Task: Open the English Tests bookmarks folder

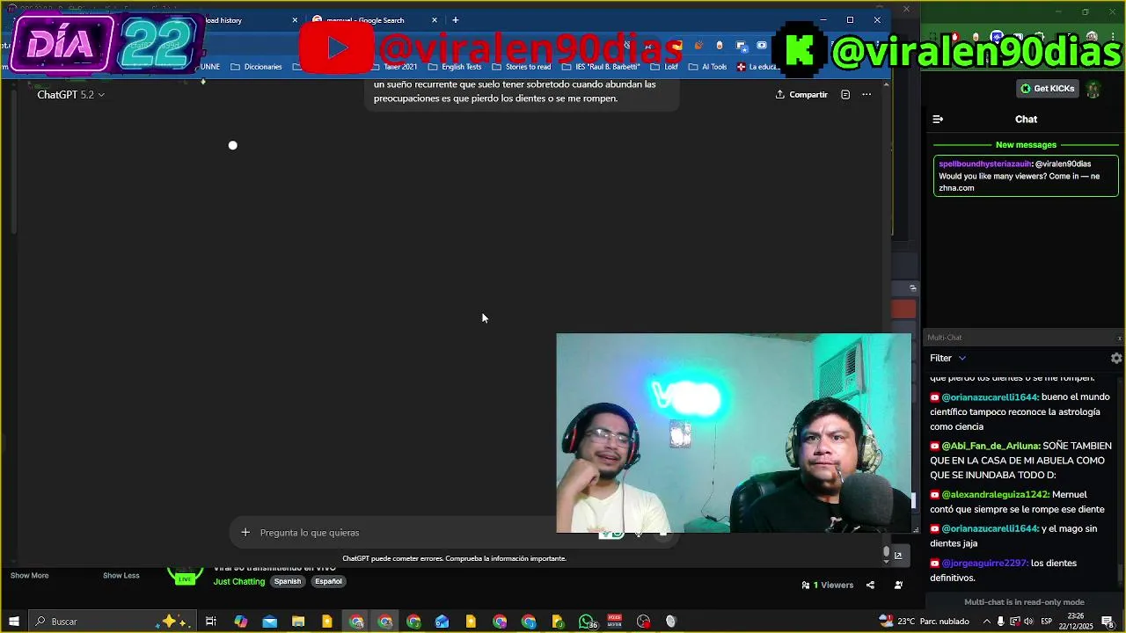Action: [x=455, y=67]
